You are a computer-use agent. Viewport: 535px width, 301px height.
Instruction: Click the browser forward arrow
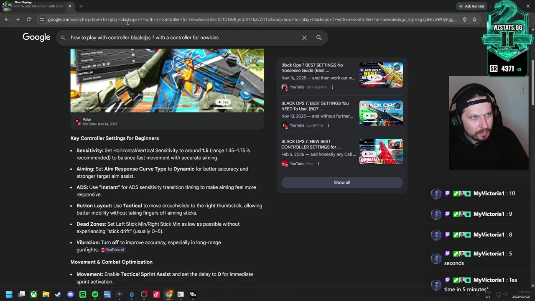pos(18,19)
